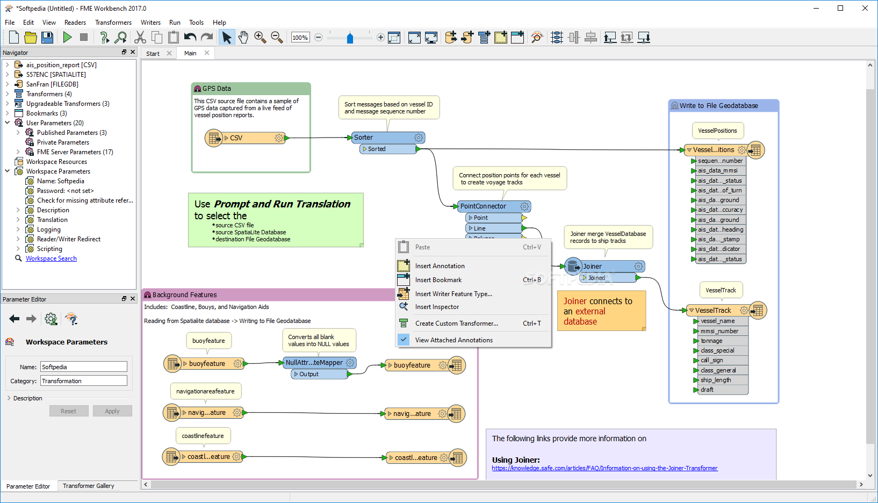
Task: Click the zoom to selected area icon
Action: click(394, 37)
